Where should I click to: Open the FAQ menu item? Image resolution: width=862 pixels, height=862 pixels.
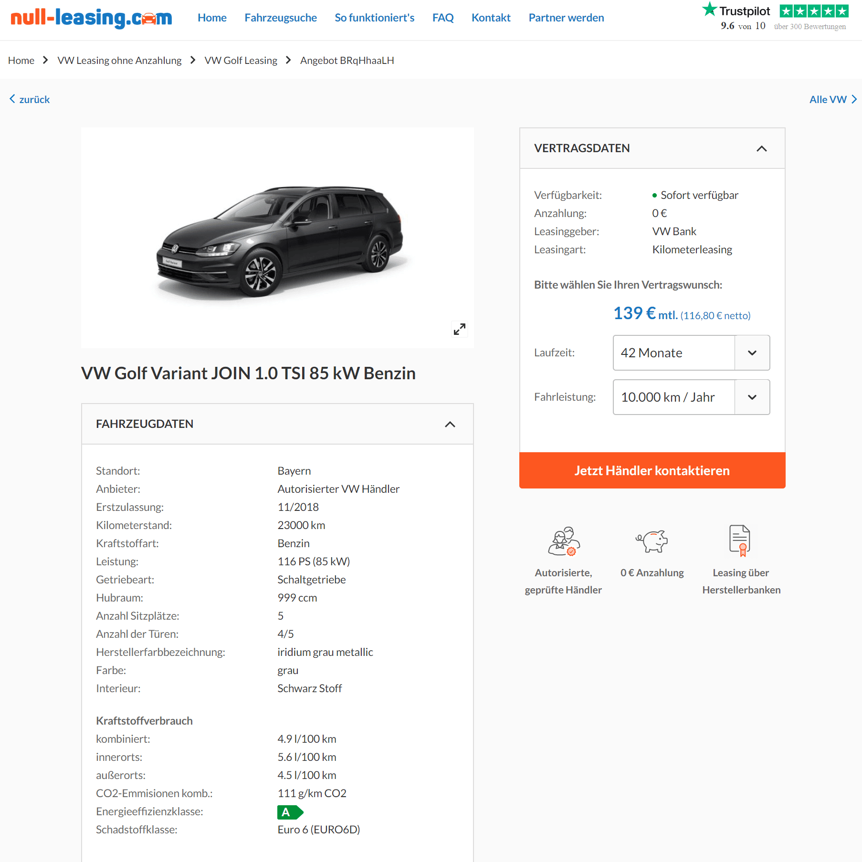point(443,18)
